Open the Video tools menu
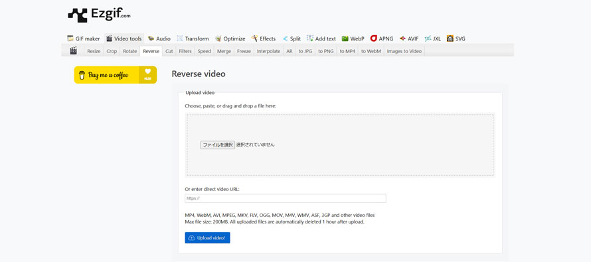Image resolution: width=591 pixels, height=262 pixels. click(124, 38)
